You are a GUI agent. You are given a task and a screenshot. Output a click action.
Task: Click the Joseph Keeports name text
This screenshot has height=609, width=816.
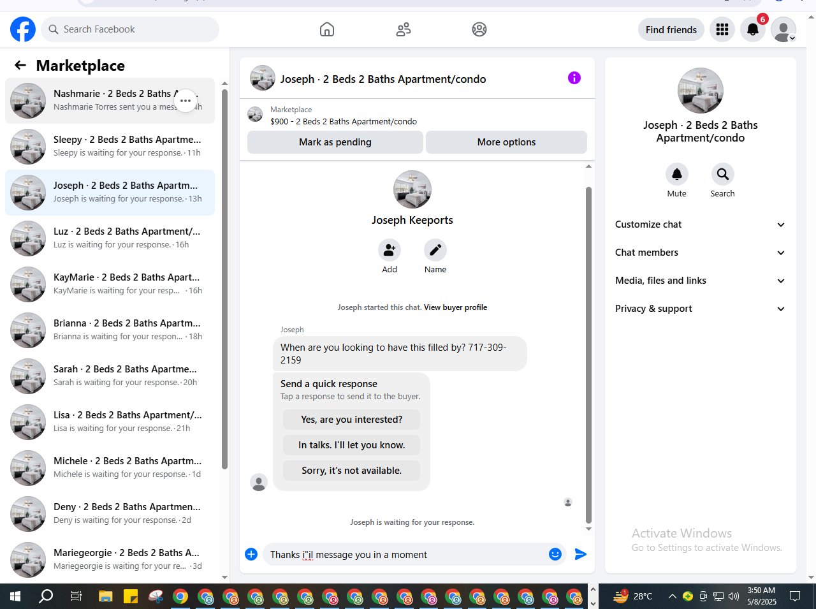412,220
